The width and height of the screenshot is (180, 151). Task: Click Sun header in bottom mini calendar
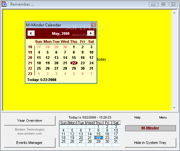click(x=64, y=123)
